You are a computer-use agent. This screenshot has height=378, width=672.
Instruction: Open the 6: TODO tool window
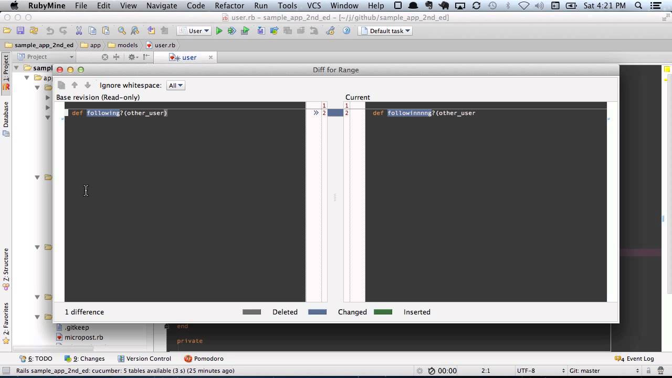[x=36, y=359]
